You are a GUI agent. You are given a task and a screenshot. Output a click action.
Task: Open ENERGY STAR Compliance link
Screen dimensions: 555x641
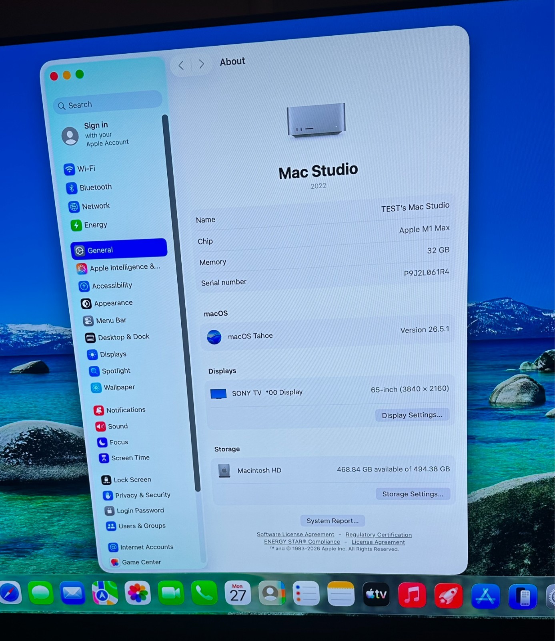302,542
